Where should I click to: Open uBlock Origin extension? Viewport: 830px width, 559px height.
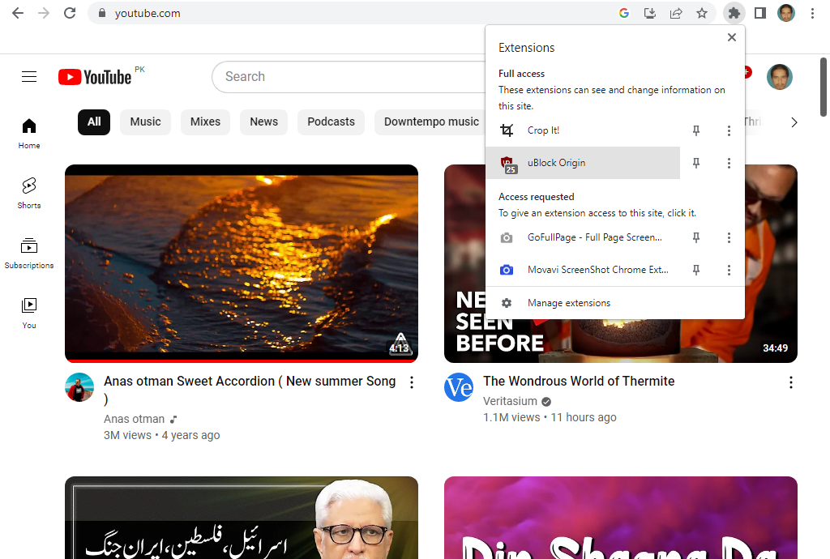[x=582, y=163]
